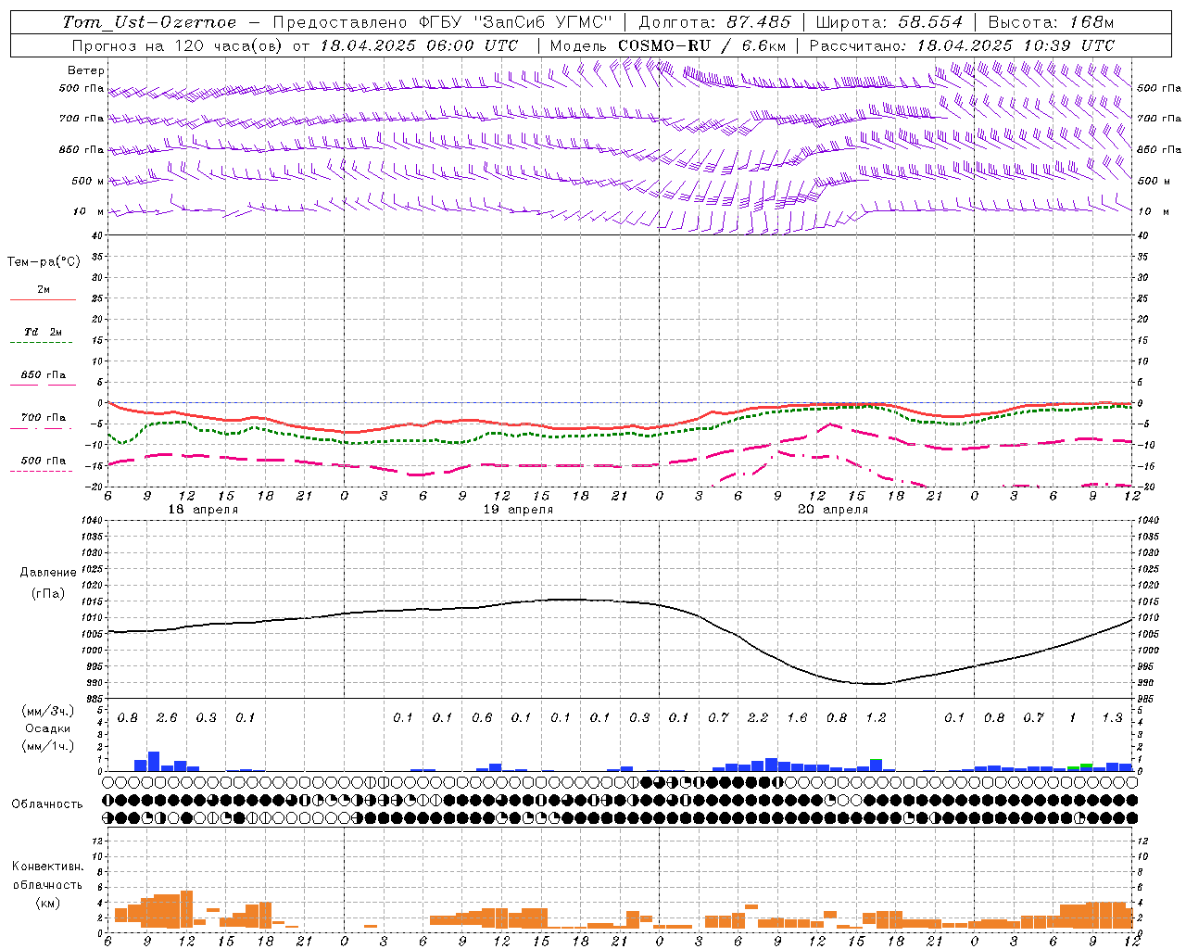The width and height of the screenshot is (1186, 949).
Task: Click the precipitation value 1.2
Action: click(x=876, y=717)
